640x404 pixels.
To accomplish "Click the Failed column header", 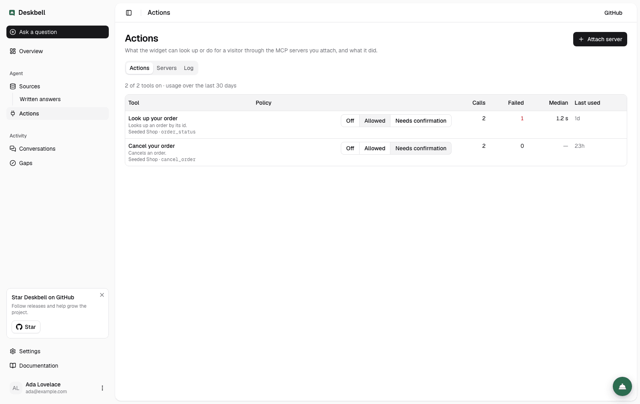I will click(516, 103).
